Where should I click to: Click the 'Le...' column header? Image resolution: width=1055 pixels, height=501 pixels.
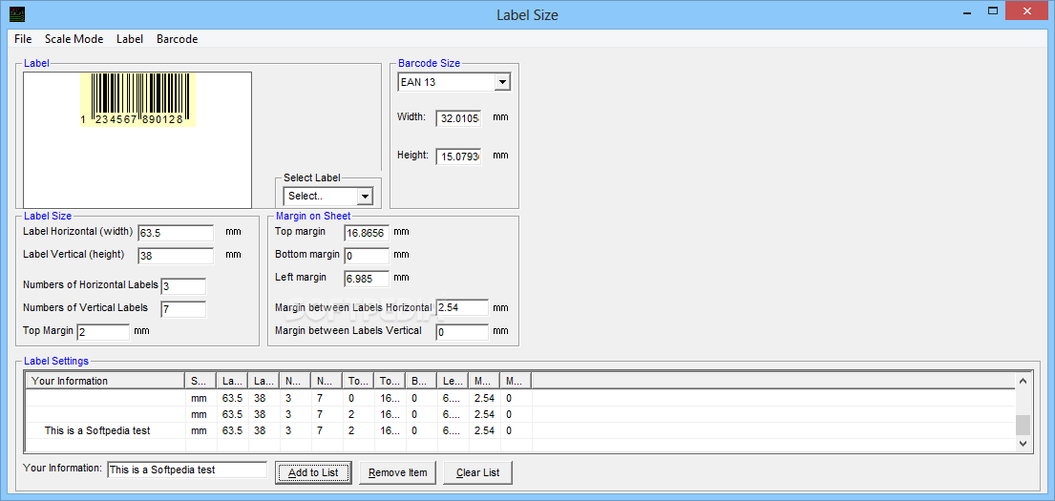click(453, 381)
